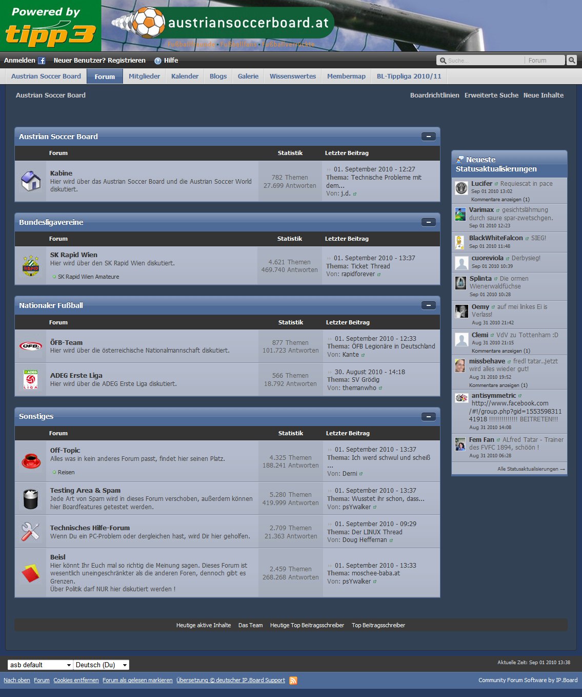
Task: Open Oemy's avatar thumbnail
Action: tap(461, 311)
